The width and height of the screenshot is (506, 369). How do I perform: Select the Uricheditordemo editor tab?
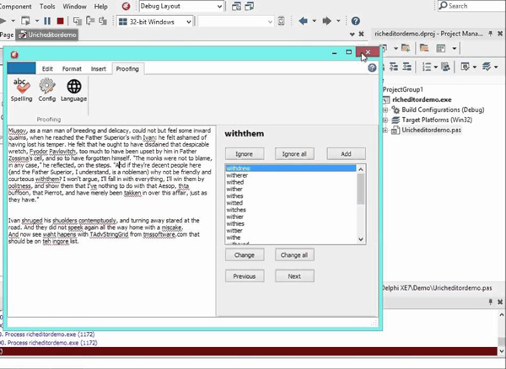47,35
